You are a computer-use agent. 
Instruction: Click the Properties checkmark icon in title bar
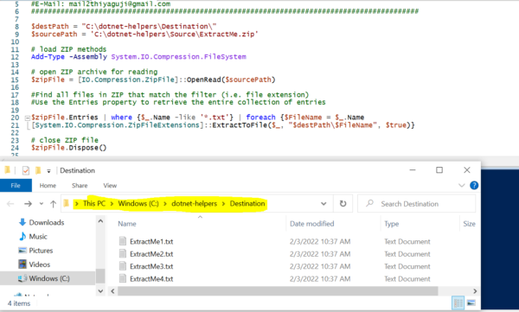[26, 170]
